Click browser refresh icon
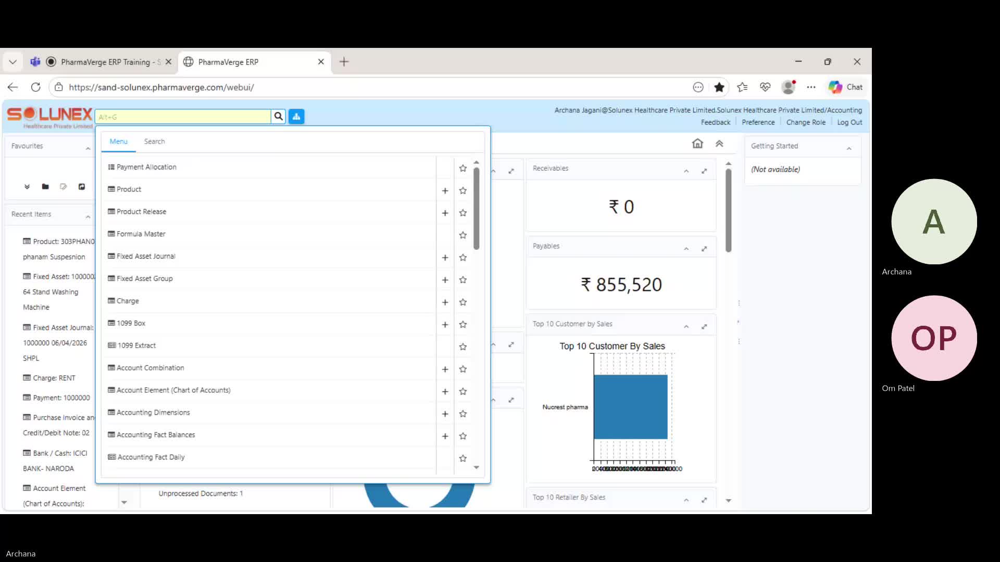The width and height of the screenshot is (1000, 562). coord(35,87)
